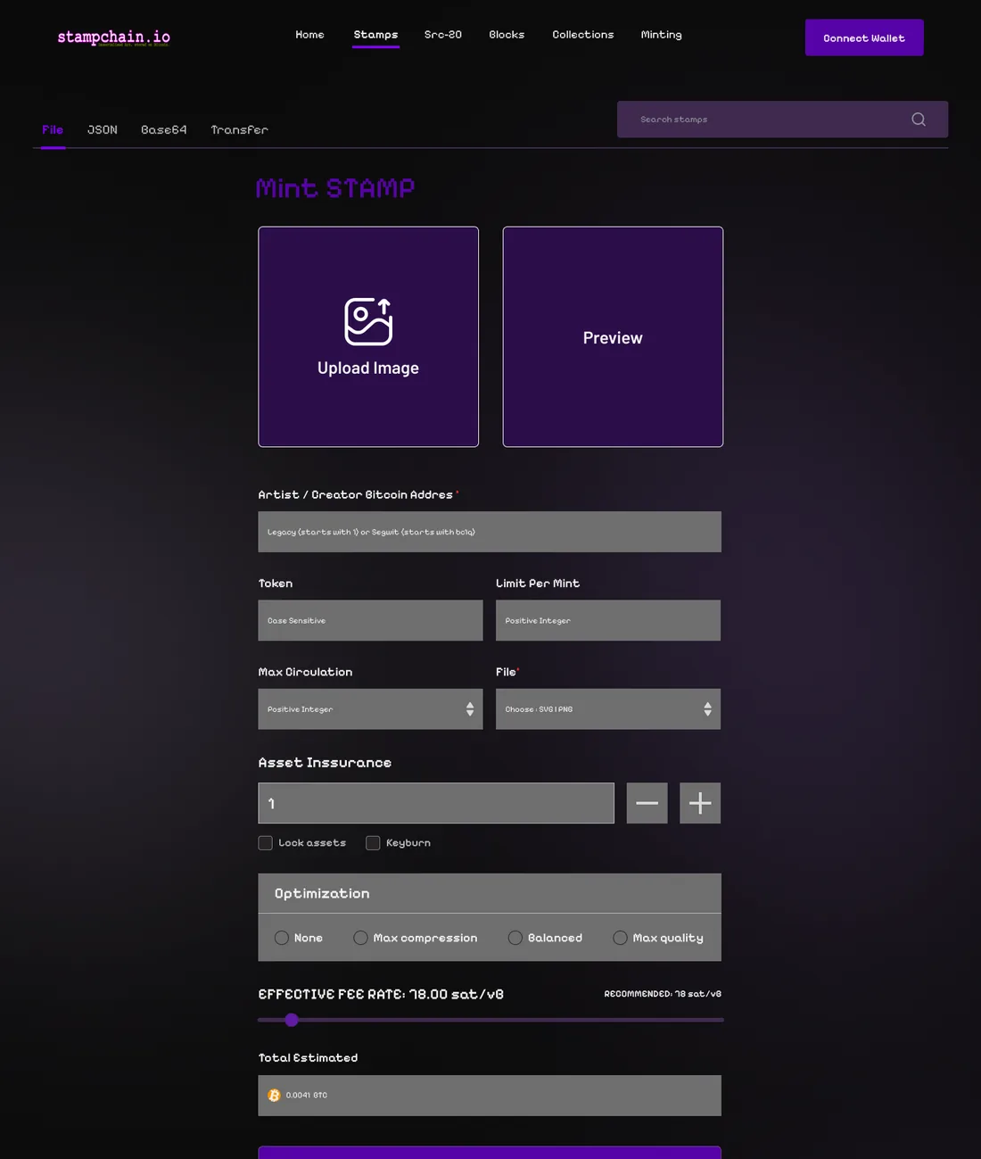Screen dimensions: 981x1159
Task: Open the Collections nav item
Action: [583, 35]
